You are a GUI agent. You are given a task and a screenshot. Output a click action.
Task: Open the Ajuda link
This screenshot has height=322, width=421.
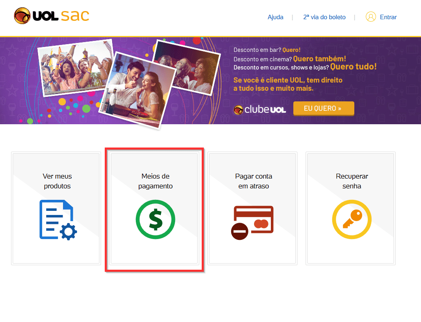click(275, 17)
